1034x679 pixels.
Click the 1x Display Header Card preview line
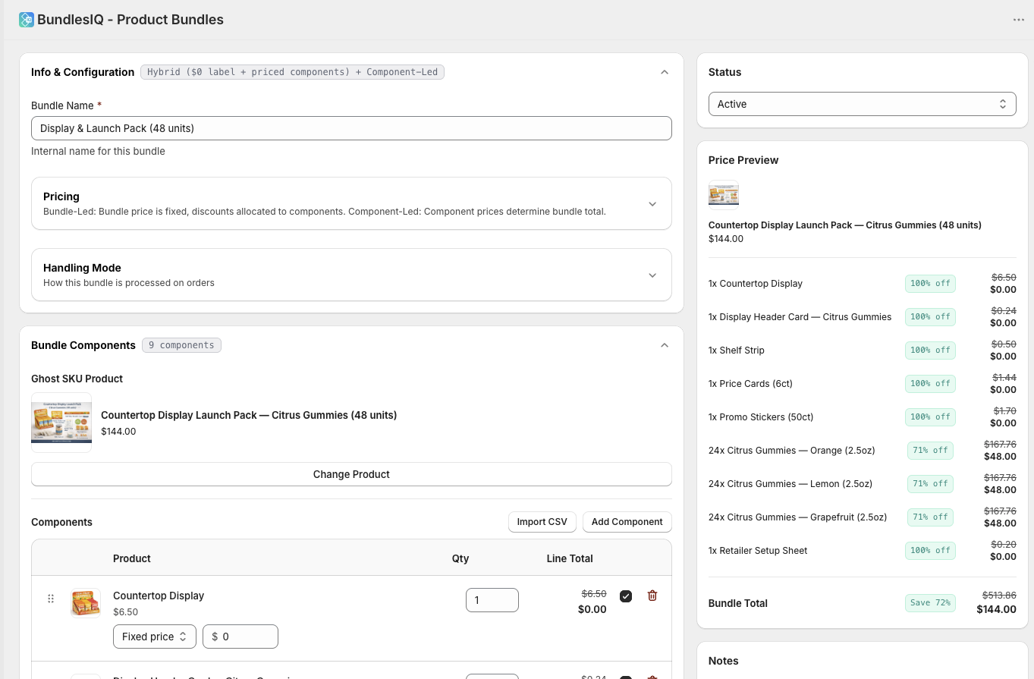pos(863,316)
